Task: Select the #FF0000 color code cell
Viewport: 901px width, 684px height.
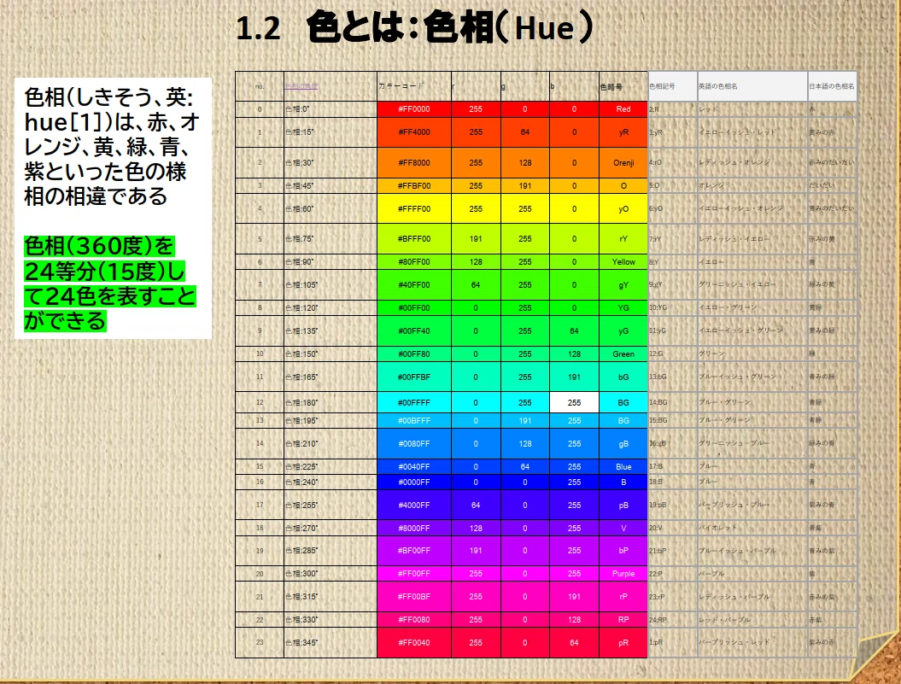Action: coord(414,109)
